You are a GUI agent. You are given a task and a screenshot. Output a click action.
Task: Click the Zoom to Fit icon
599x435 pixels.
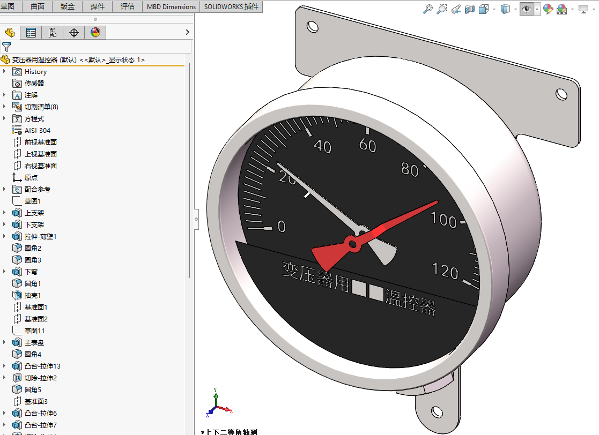427,9
